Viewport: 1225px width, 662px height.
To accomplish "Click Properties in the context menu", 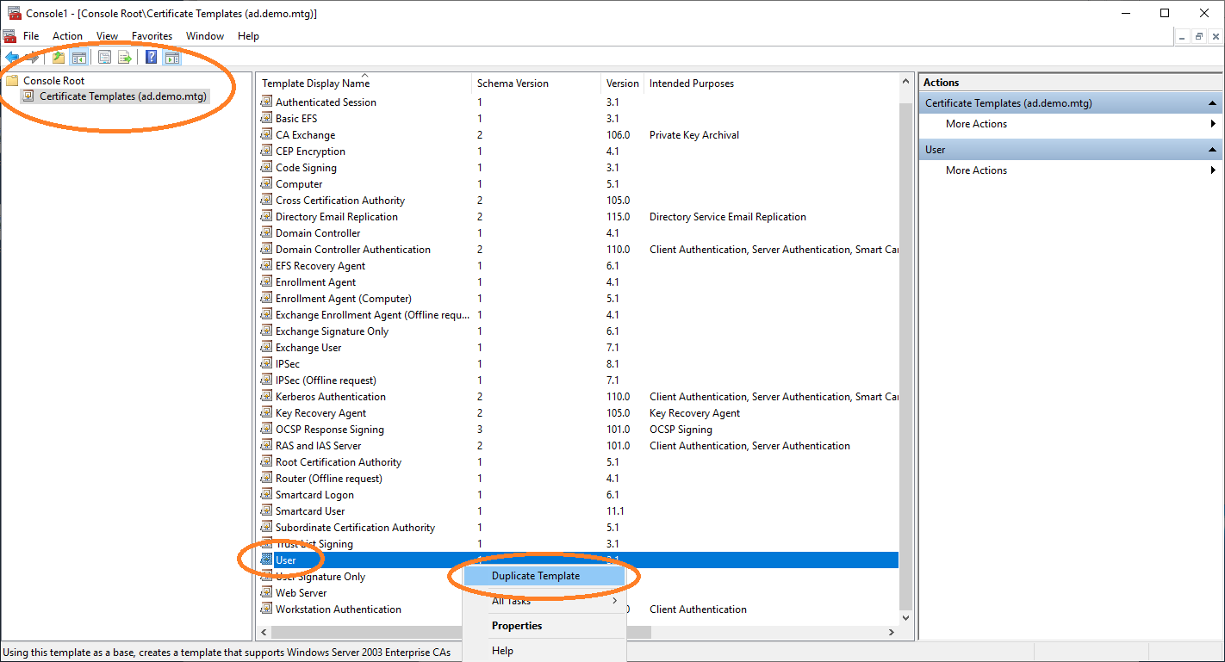I will 517,626.
